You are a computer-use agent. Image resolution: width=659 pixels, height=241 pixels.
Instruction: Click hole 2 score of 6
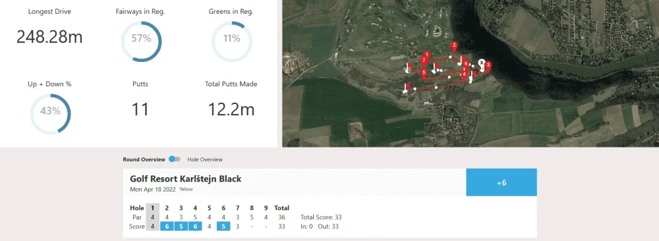point(167,227)
